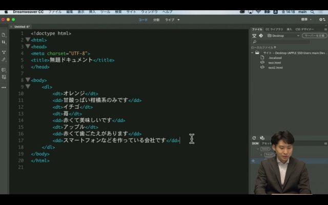
Task: Collapse the サイト - Desktop folder tree
Action: [252, 53]
